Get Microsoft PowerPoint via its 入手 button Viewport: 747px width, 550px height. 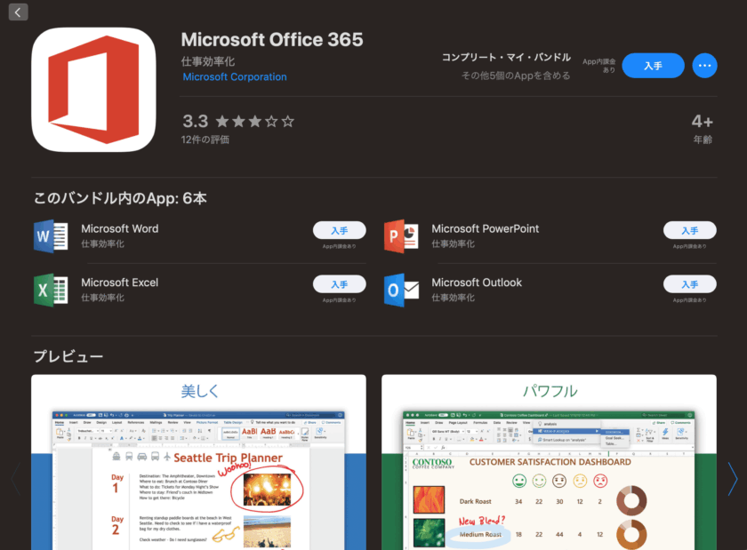tap(689, 230)
